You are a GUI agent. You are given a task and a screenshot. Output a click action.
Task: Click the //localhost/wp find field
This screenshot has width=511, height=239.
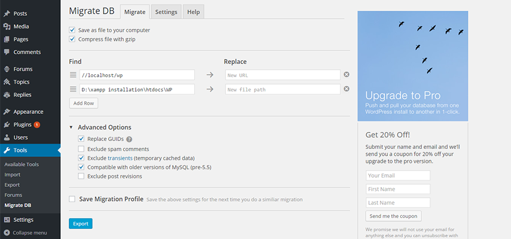pyautogui.click(x=137, y=75)
